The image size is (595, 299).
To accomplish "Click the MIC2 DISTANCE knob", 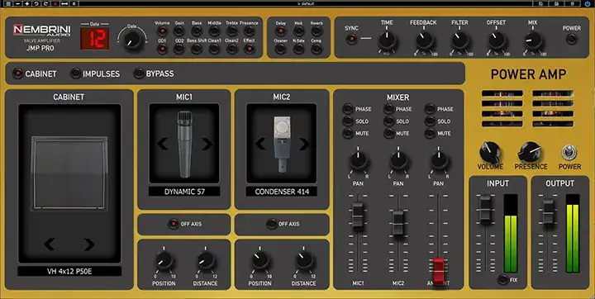I will click(304, 260).
